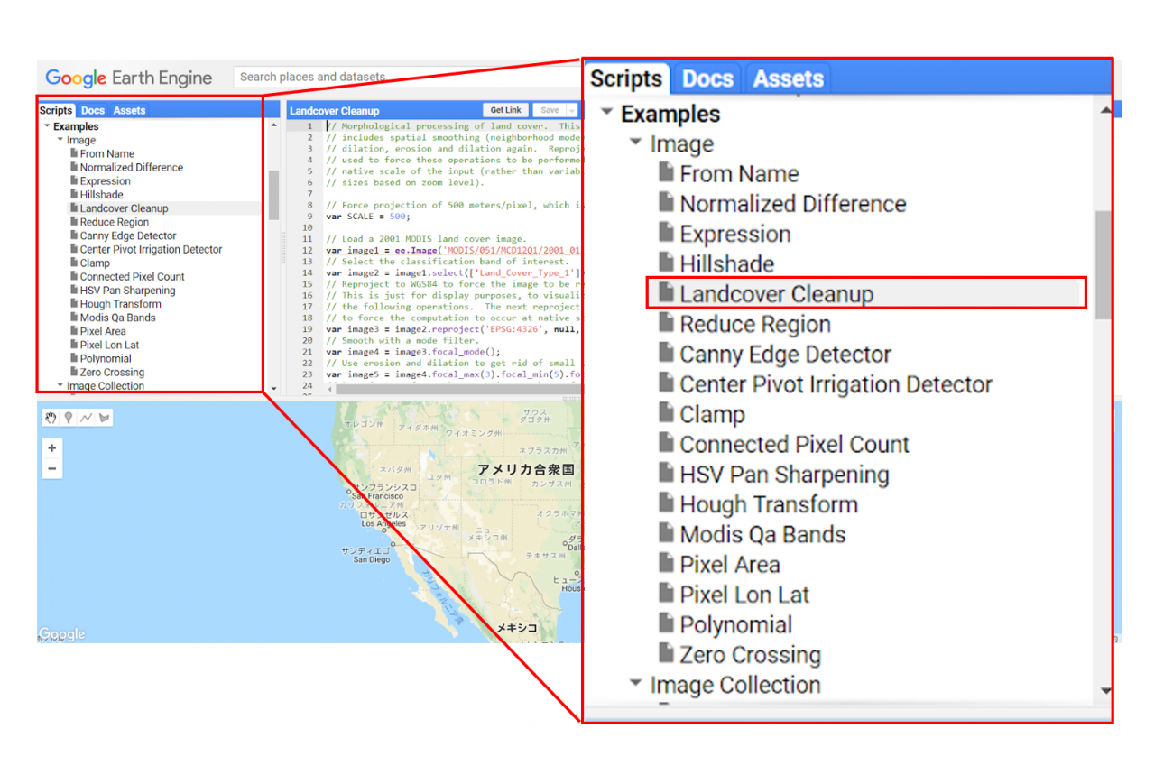The image size is (1173, 784).
Task: Click the Canny Edge Detector file icon in the enlarged inset
Action: 666,353
